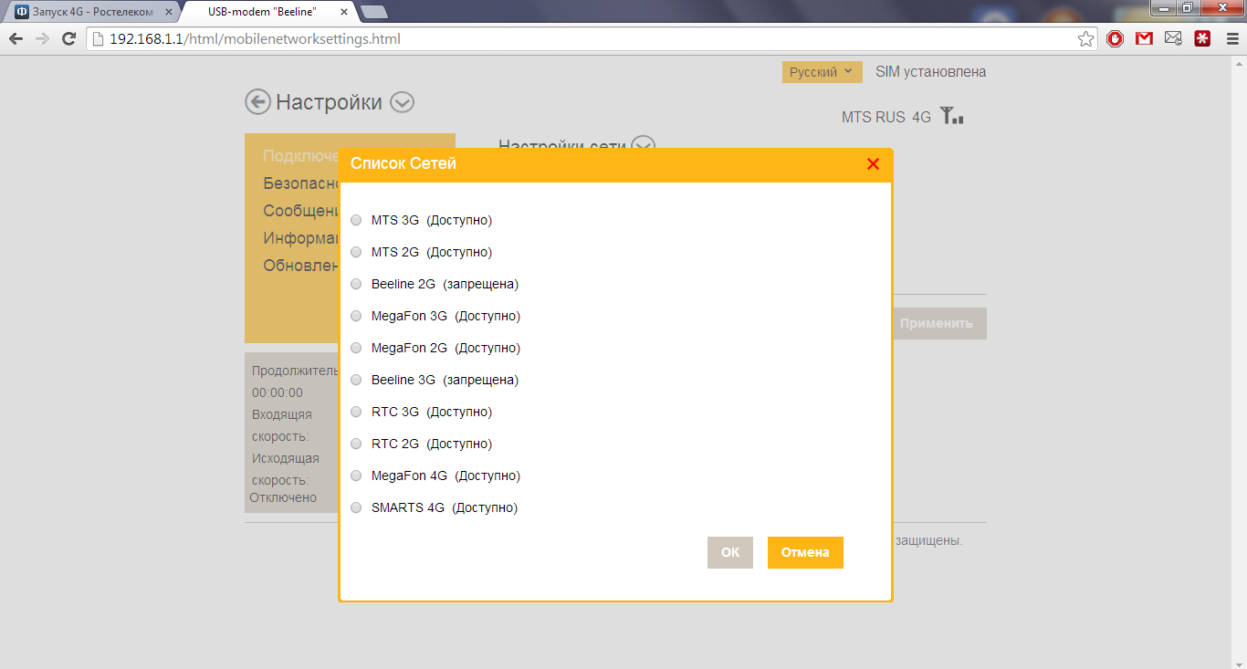The width and height of the screenshot is (1247, 669).
Task: Select the MTS 3G network radio button
Action: point(356,220)
